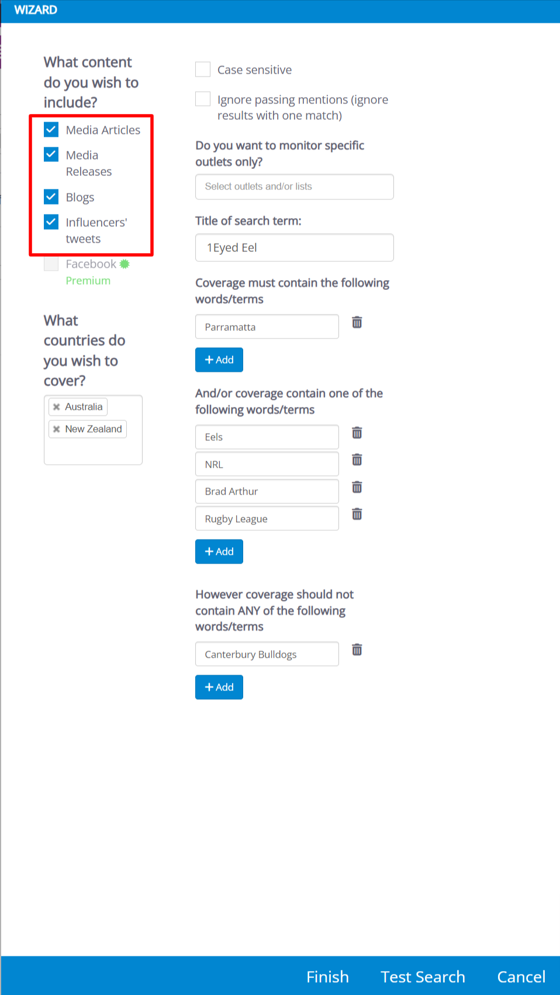This screenshot has height=995, width=560.
Task: Click trash icon beside Rugby League
Action: point(357,514)
